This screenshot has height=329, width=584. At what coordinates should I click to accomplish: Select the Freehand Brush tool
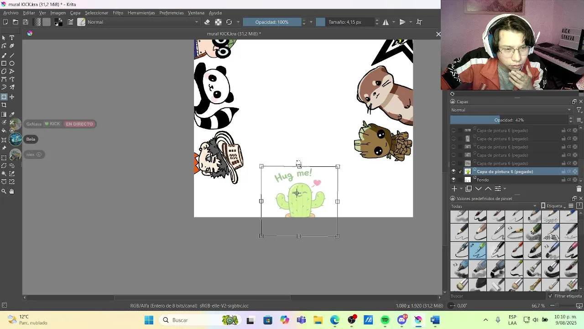(4, 55)
